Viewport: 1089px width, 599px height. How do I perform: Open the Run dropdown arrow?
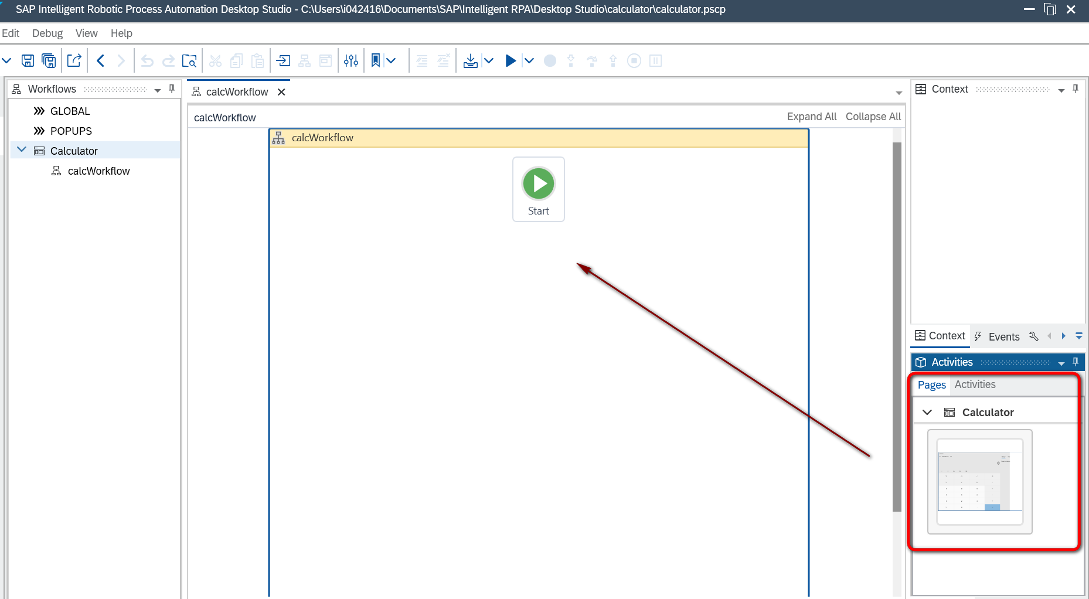[x=529, y=60]
